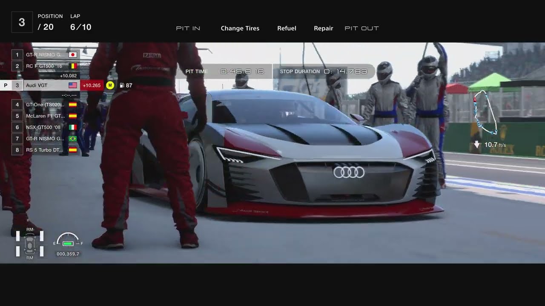Image resolution: width=545 pixels, height=306 pixels.
Task: Click the upper RM tire label
Action: point(30,229)
